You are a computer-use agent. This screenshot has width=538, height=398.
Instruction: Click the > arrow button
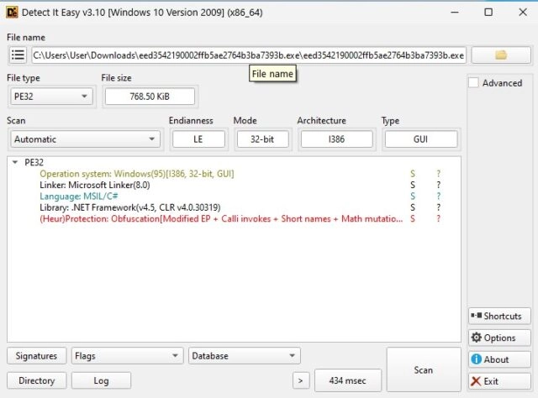point(301,380)
